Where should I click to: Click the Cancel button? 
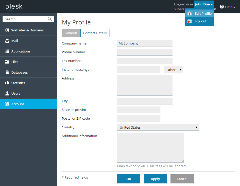click(182, 179)
